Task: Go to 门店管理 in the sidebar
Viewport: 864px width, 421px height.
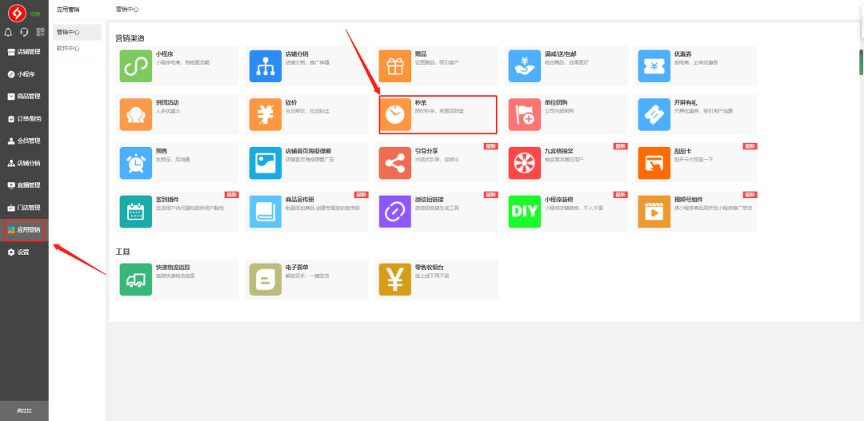Action: click(24, 208)
